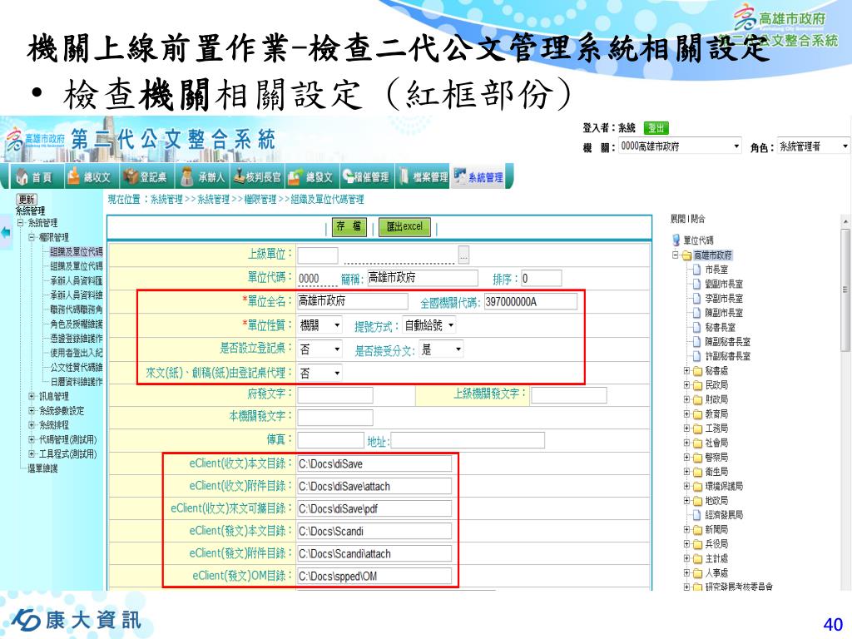852x639 pixels.
Task: Select 環境保護局 in the right tree
Action: 724,486
